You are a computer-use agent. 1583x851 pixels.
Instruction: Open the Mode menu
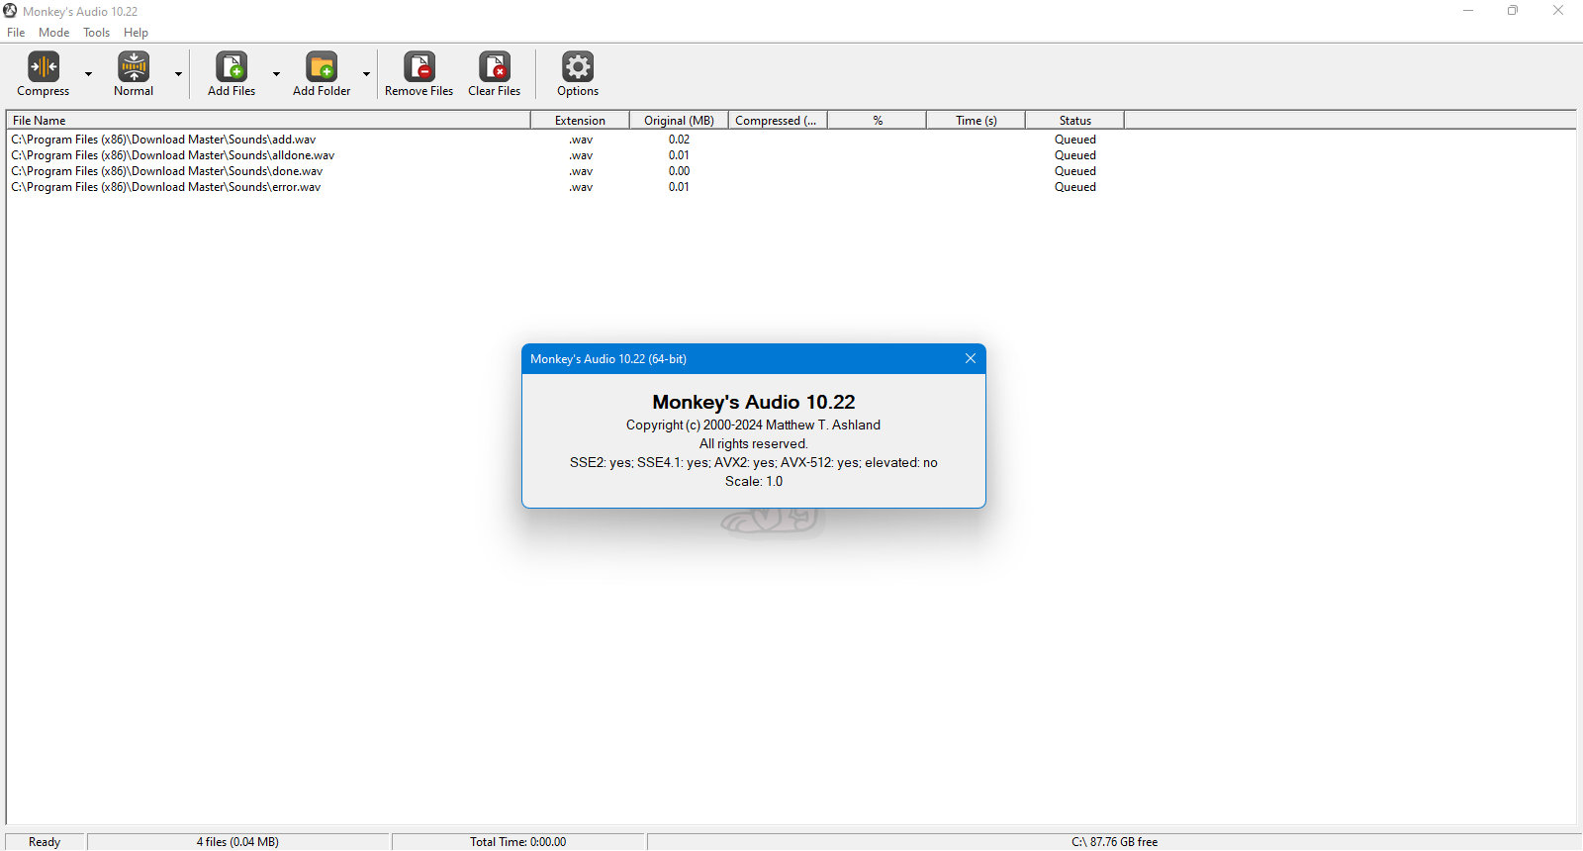pyautogui.click(x=54, y=33)
